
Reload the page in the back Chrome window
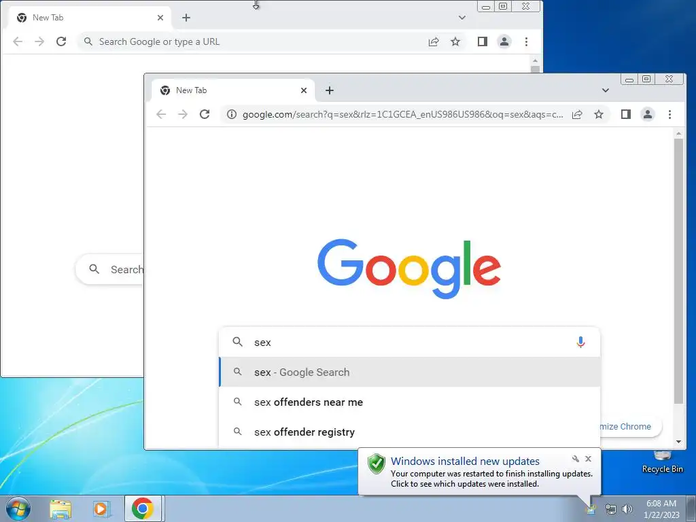(60, 41)
